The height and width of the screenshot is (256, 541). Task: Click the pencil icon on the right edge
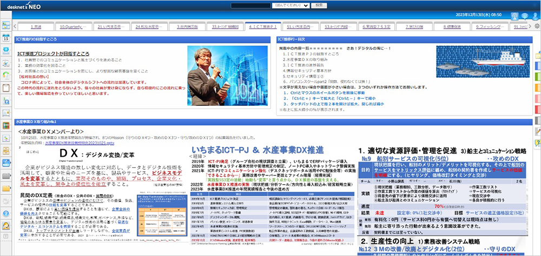click(x=538, y=131)
